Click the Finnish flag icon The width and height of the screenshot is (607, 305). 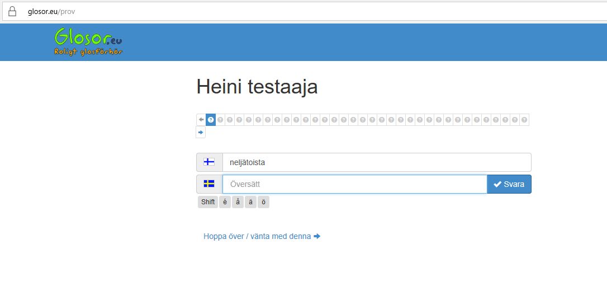[209, 162]
